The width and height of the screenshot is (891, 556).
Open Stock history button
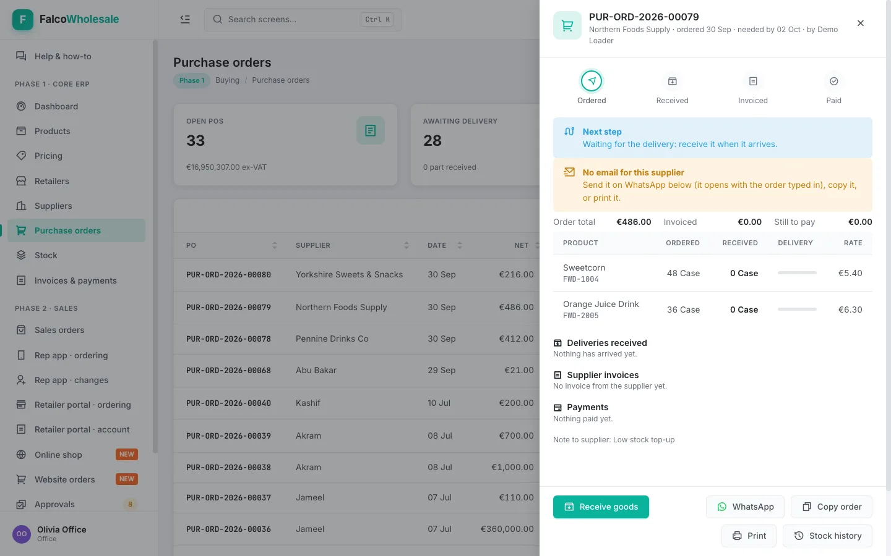pos(827,536)
